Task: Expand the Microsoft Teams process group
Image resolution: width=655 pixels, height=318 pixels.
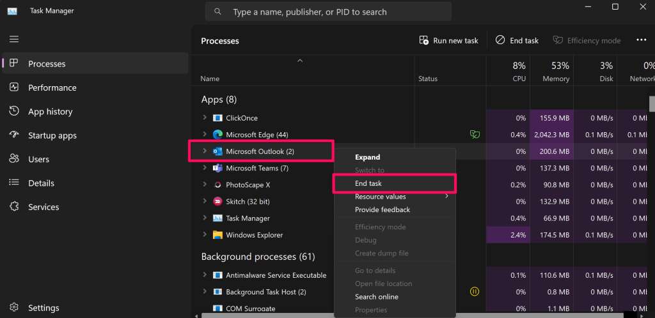Action: [x=205, y=168]
